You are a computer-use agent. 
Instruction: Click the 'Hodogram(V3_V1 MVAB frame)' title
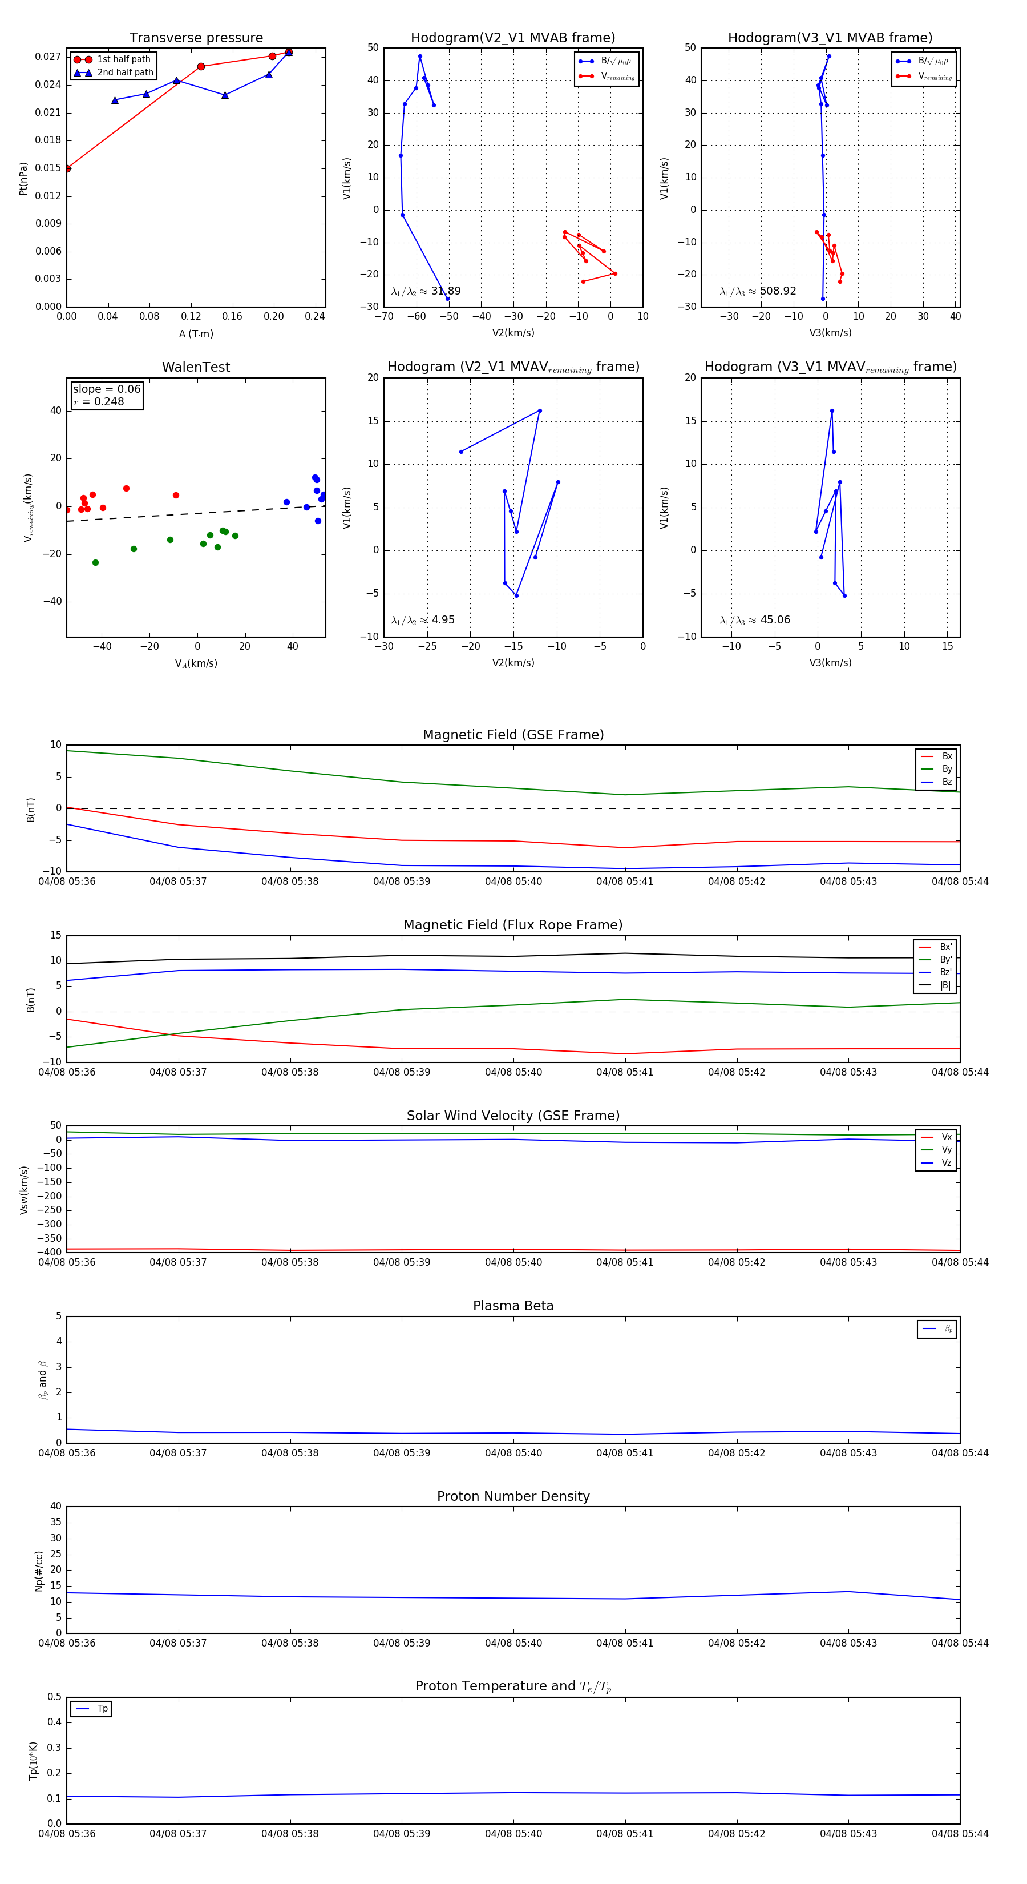tap(830, 38)
